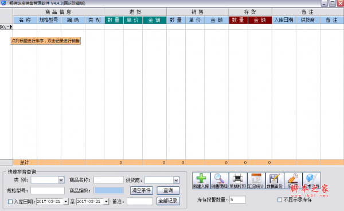The image size is (344, 211).
Task: Sort by the blue 单价 header under 销售
Action: click(195, 20)
